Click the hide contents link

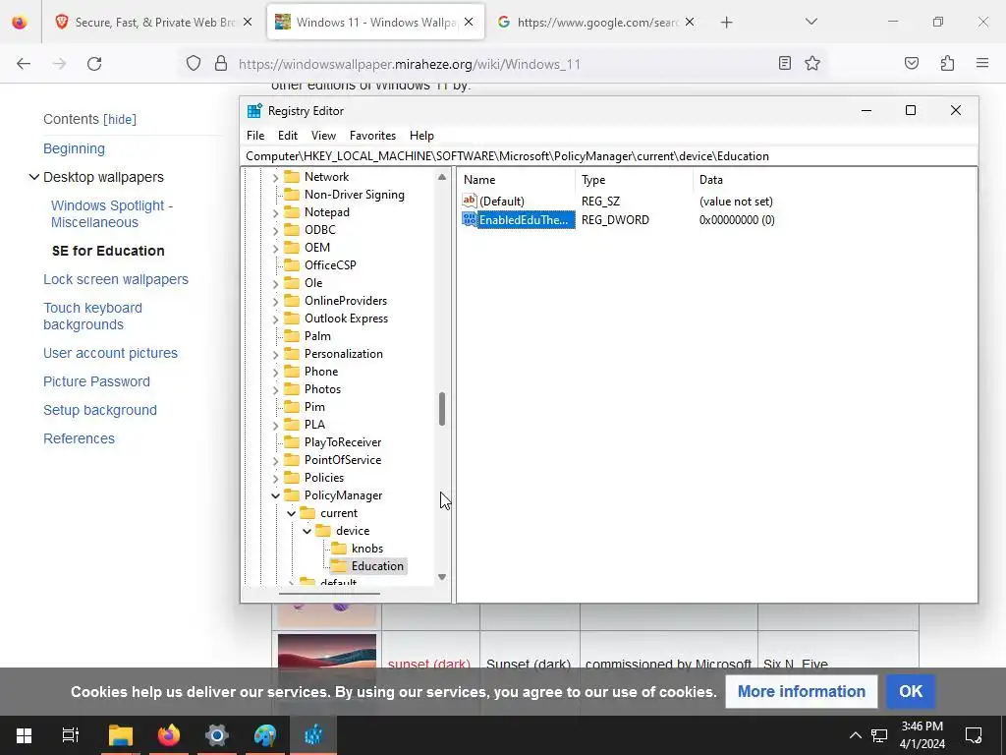tap(120, 119)
